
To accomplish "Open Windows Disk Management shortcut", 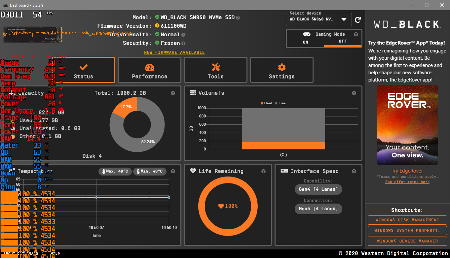I will click(407, 220).
